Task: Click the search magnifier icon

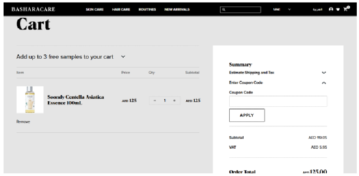Action: click(x=223, y=10)
